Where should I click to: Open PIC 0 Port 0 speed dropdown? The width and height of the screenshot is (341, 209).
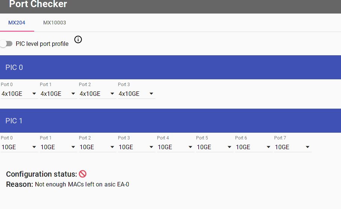[x=19, y=94]
